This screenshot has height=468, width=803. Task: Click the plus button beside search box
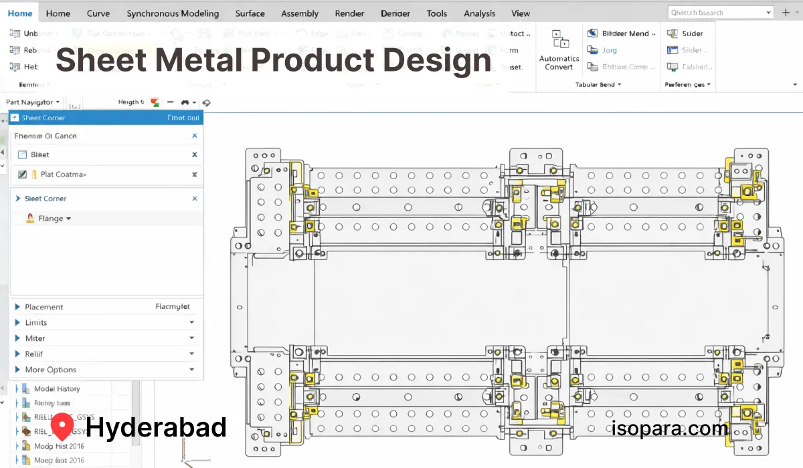pos(786,13)
